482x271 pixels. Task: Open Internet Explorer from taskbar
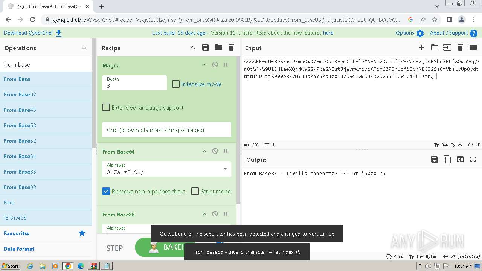point(30,266)
